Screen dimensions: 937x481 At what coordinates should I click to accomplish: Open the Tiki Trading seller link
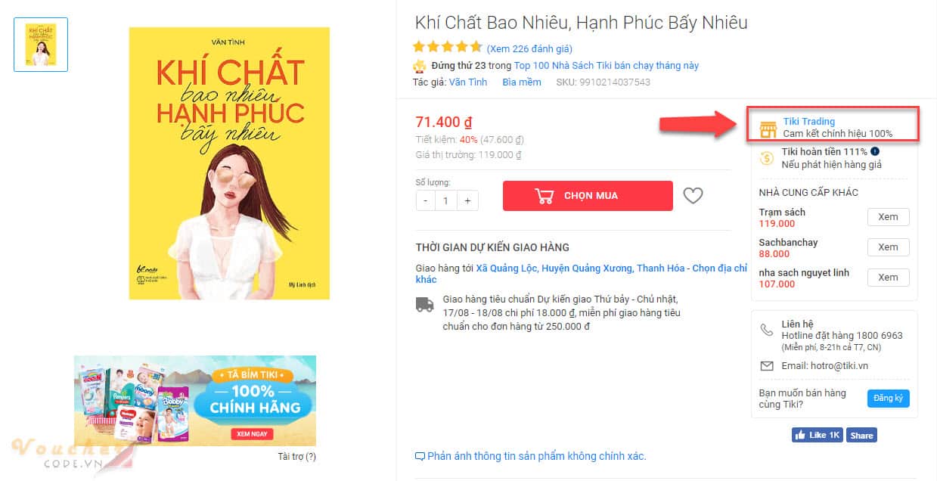(808, 121)
